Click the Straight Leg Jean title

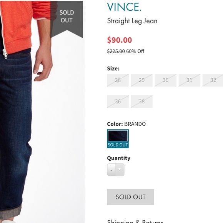tap(132, 21)
